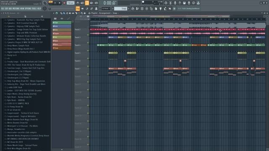Mute Track 2 via its green dot
The image size is (269, 151).
pos(88,35)
